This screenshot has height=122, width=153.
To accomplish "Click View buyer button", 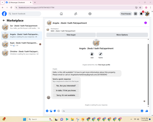I will click(71, 35).
